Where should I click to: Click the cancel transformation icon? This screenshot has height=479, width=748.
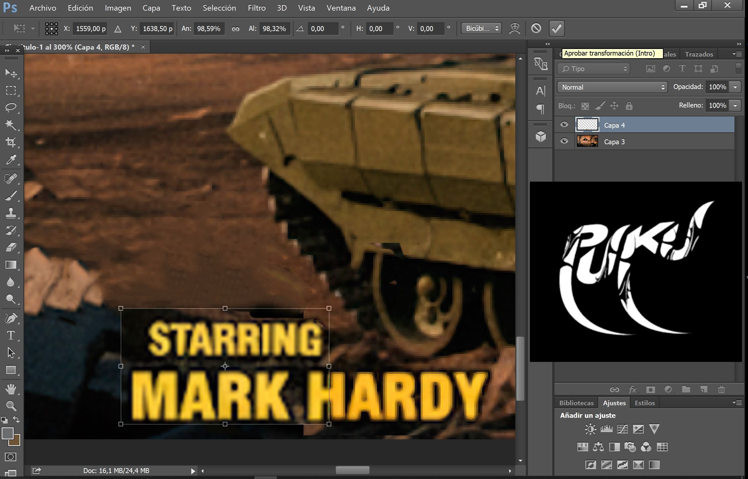536,28
